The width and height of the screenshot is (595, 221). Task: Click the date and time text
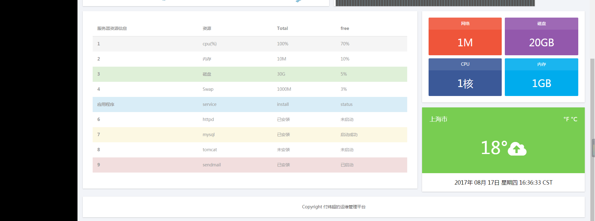pyautogui.click(x=503, y=183)
